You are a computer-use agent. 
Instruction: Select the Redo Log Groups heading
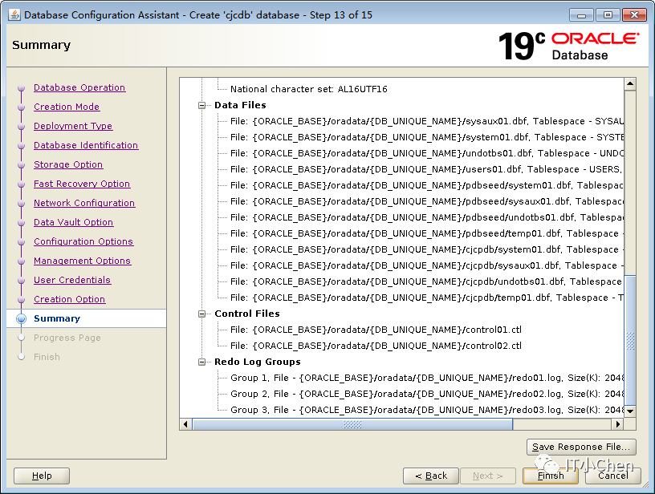pyautogui.click(x=258, y=362)
